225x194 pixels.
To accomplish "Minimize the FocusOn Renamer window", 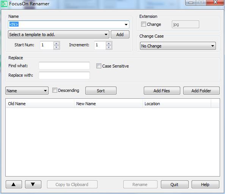I will pos(191,3).
